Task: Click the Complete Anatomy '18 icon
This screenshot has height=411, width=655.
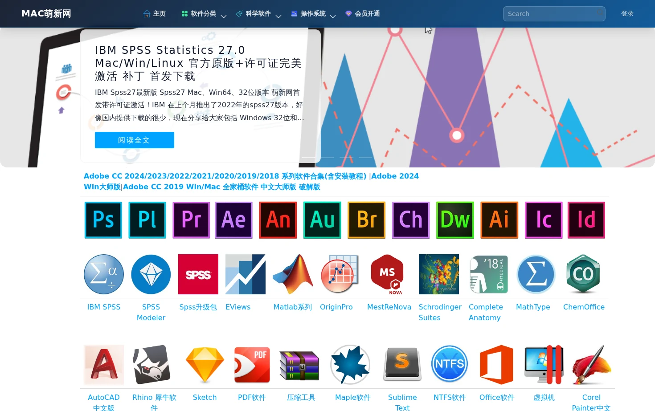Action: [489, 274]
